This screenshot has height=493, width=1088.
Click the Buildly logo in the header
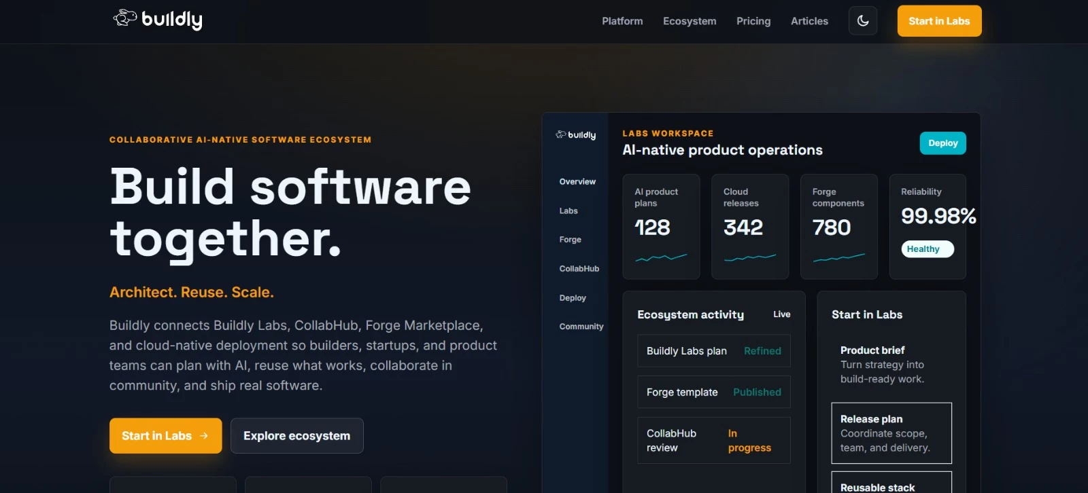158,20
